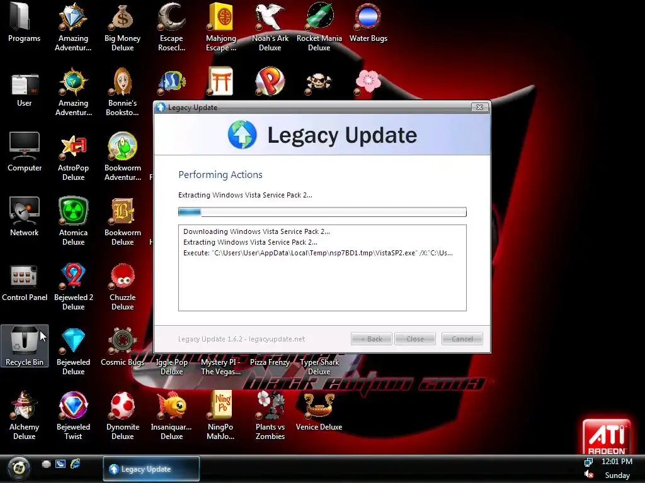
Task: Select the skull and crossbones game icon
Action: point(318,82)
